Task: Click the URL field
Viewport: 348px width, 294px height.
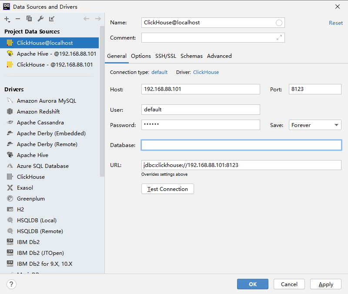Action: 241,165
